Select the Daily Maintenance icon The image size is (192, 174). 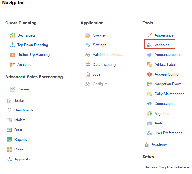point(150,94)
